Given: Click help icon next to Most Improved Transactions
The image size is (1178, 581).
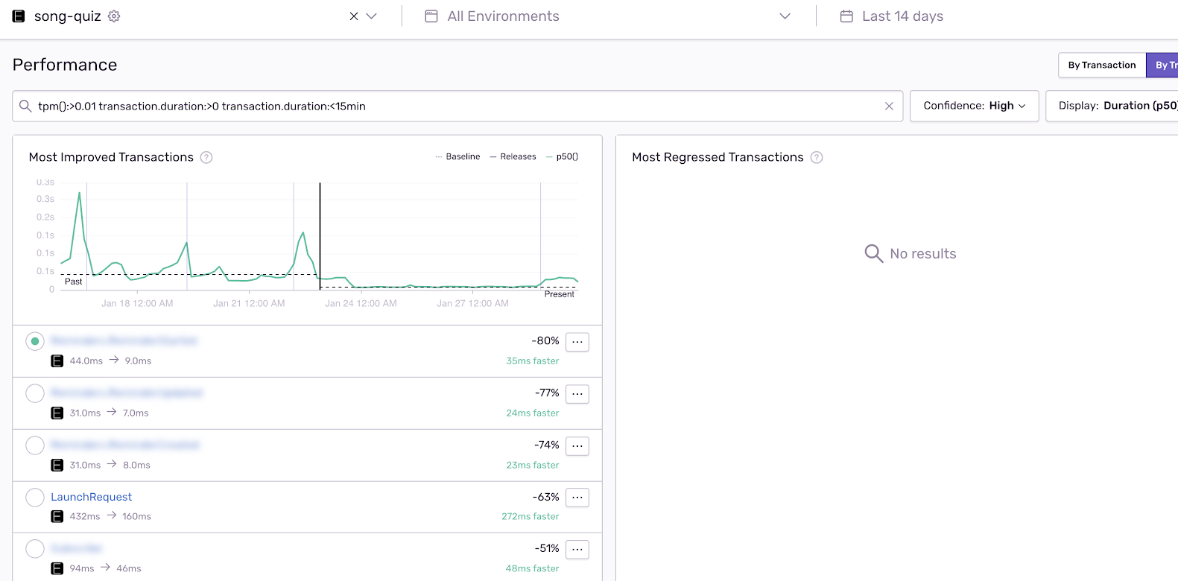Looking at the screenshot, I should click(206, 157).
